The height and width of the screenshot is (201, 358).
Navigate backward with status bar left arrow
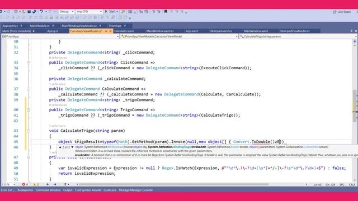pos(48,184)
